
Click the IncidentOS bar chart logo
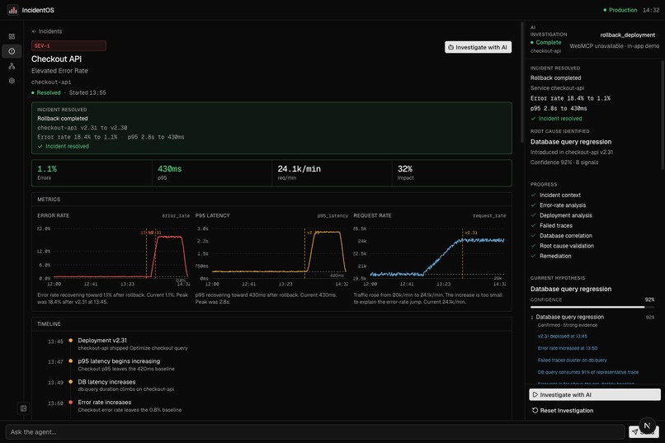coord(12,10)
